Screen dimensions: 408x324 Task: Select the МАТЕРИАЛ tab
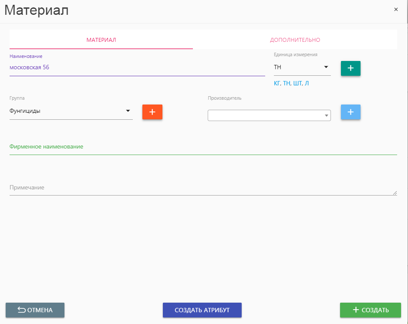(101, 40)
